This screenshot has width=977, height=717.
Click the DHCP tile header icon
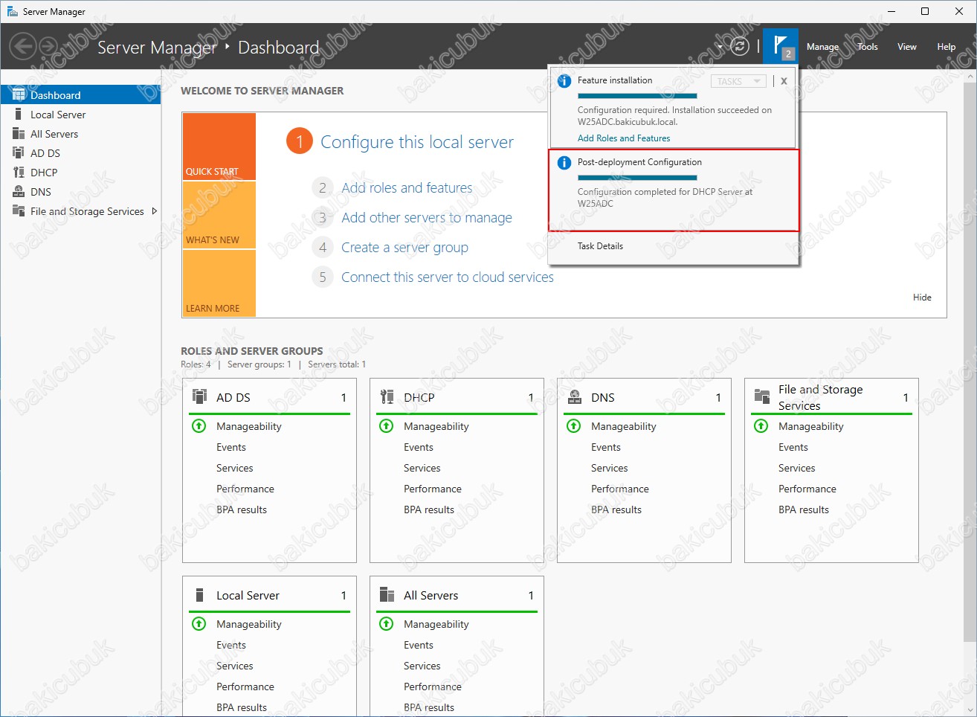click(387, 396)
